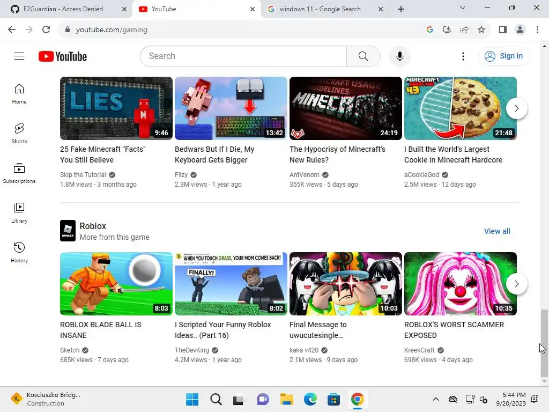Open Microsoft Edge from taskbar

pos(310,399)
